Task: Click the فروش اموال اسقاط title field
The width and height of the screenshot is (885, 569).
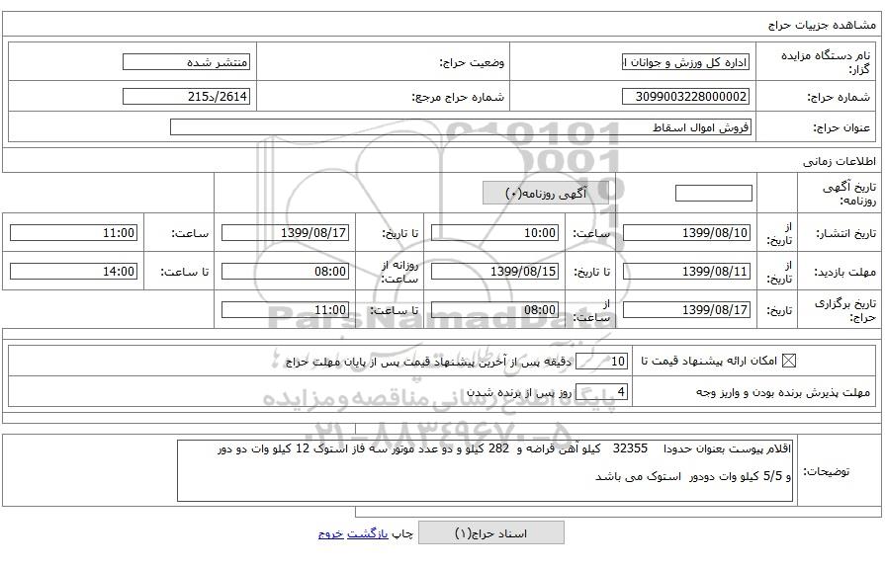Action: click(461, 127)
